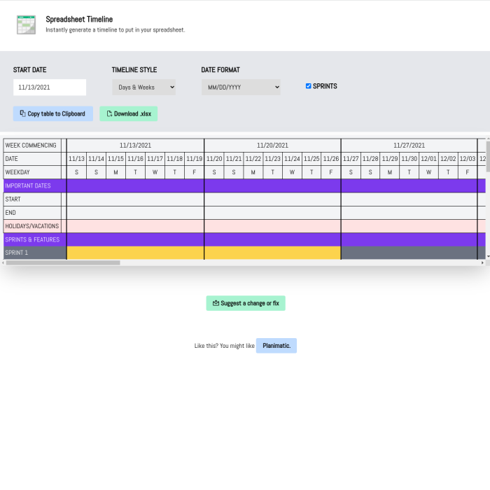Click the table's scroll down arrow
The height and width of the screenshot is (490, 490).
point(488,257)
